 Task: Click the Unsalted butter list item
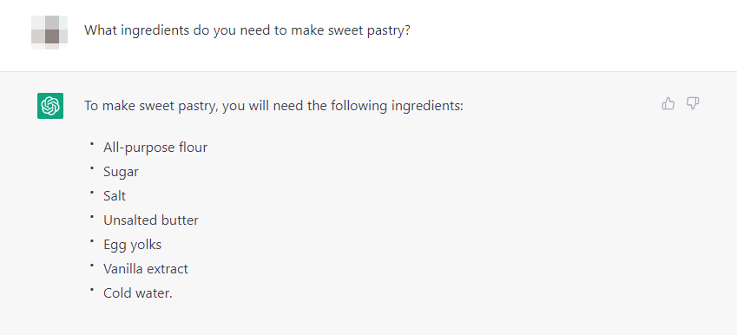(x=151, y=220)
